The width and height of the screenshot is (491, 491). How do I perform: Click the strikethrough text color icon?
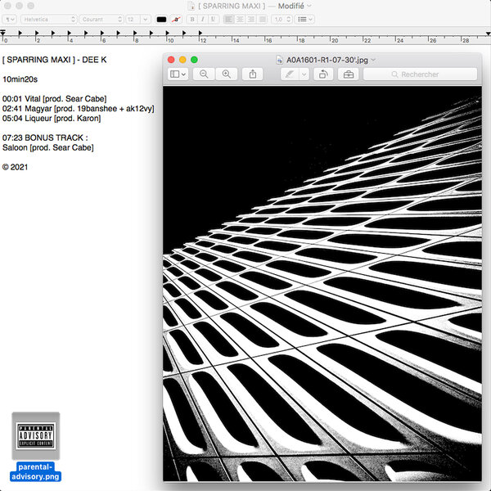176,19
